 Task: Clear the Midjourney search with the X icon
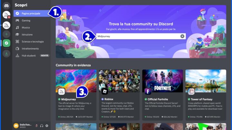pyautogui.click(x=182, y=36)
